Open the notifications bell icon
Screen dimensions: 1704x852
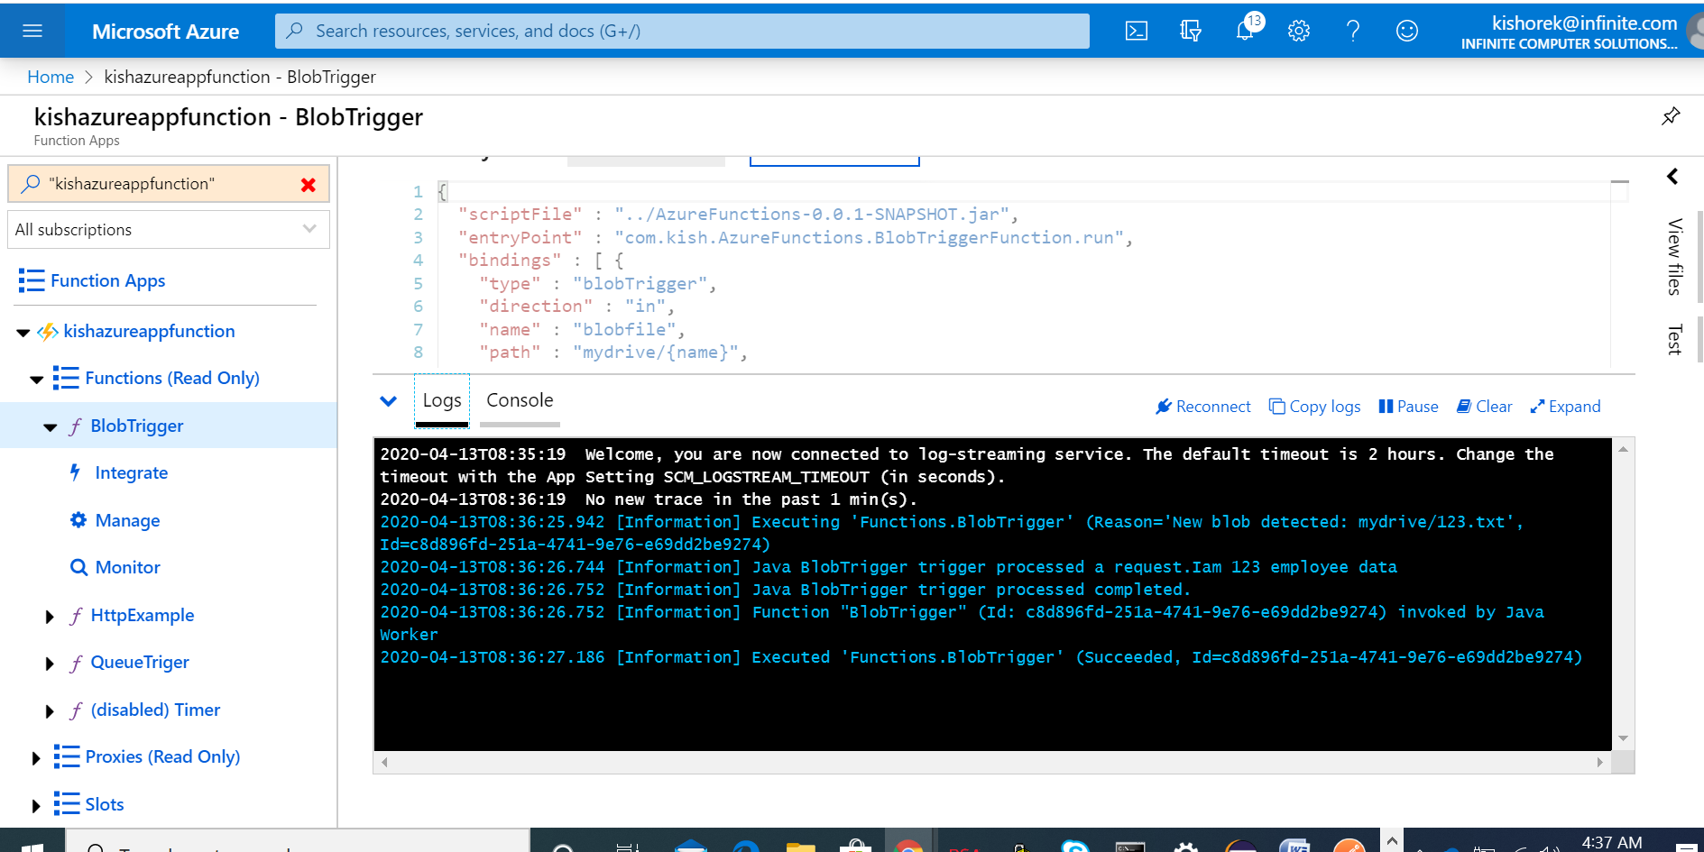(x=1245, y=32)
